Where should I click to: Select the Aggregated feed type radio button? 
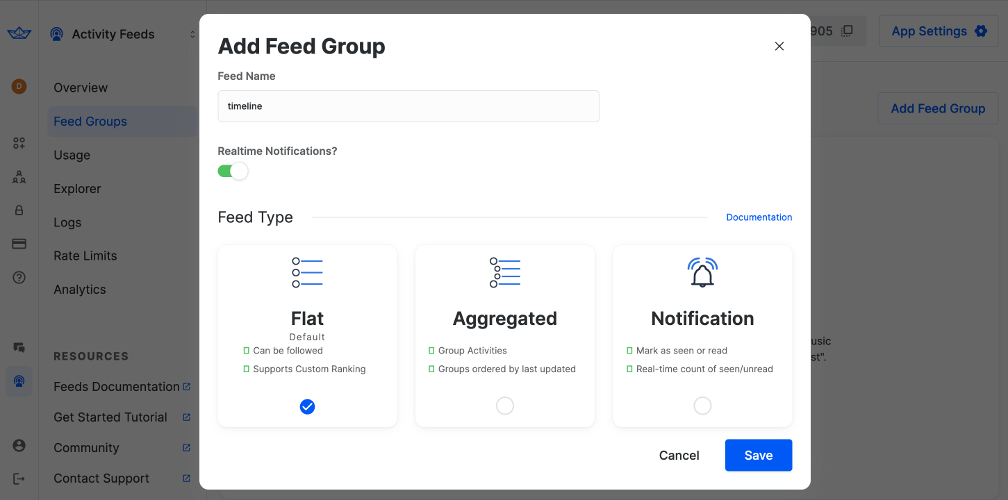(x=505, y=406)
